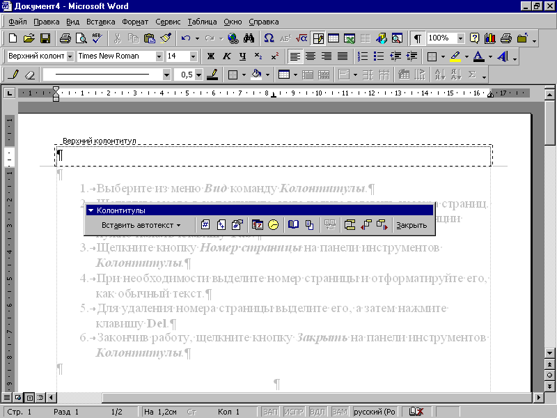Open the Правка menu
Viewport: 557px width, 418px height.
(46, 22)
